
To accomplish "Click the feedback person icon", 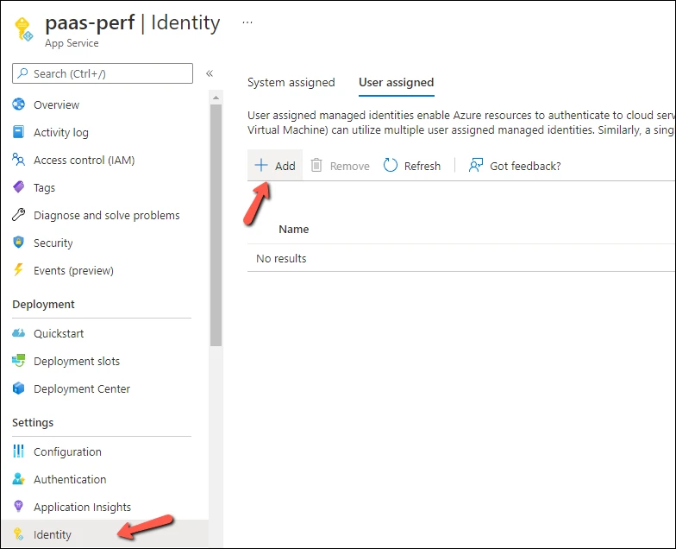I will pyautogui.click(x=476, y=166).
